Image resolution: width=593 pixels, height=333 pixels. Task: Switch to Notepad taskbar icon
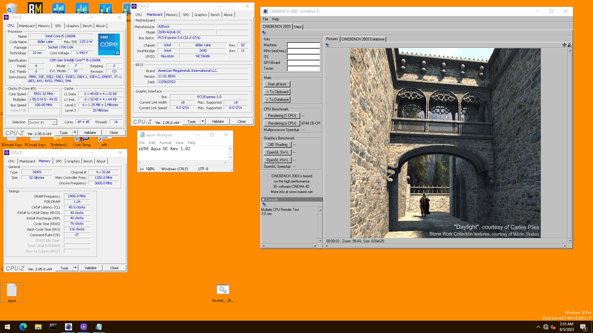click(99, 327)
